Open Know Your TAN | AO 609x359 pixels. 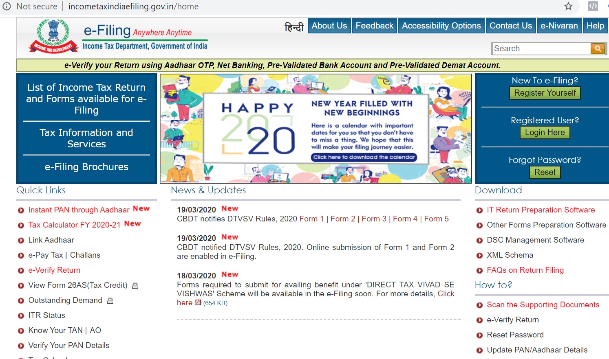coord(65,330)
